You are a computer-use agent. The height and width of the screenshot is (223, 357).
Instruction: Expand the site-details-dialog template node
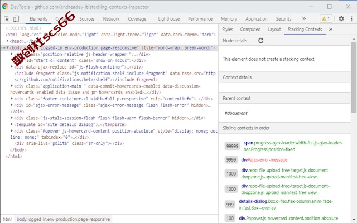click(12, 124)
